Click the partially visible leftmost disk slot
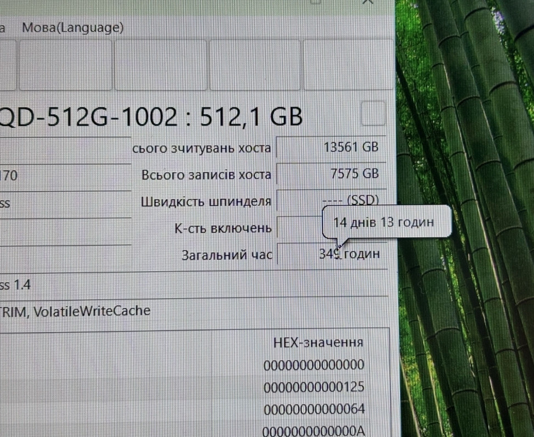Screen dimensions: 534x437 pos(7,65)
